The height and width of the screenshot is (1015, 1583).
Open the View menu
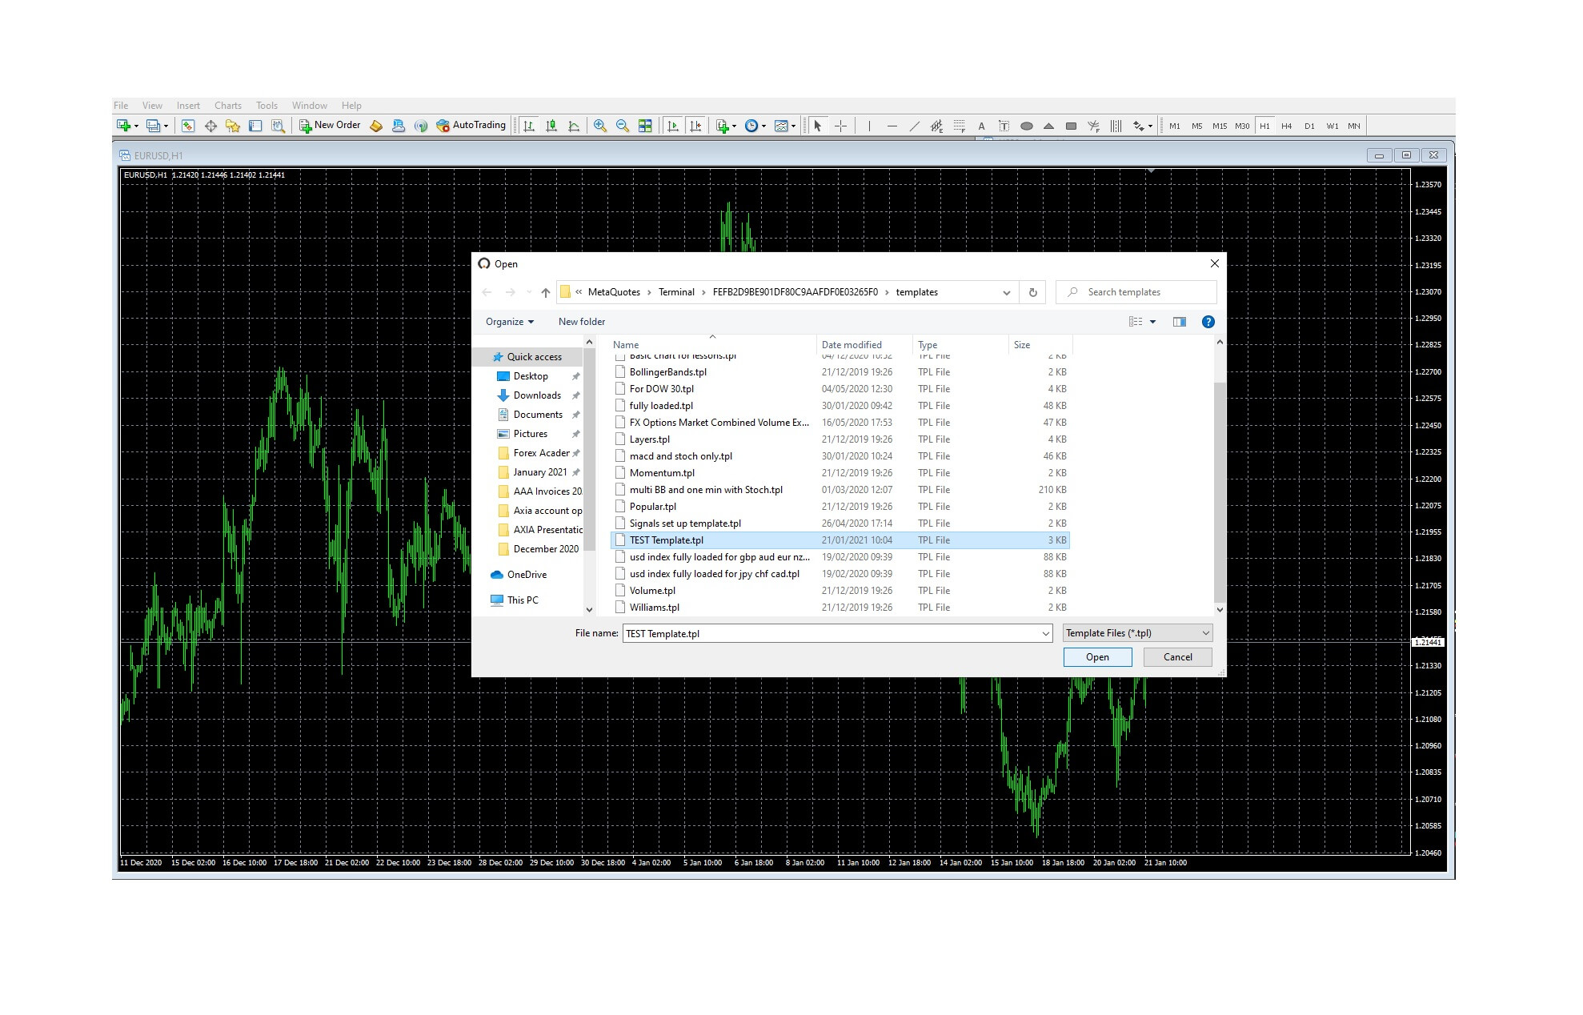(x=152, y=106)
